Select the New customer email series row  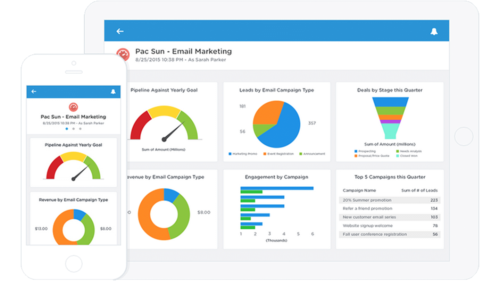[390, 217]
